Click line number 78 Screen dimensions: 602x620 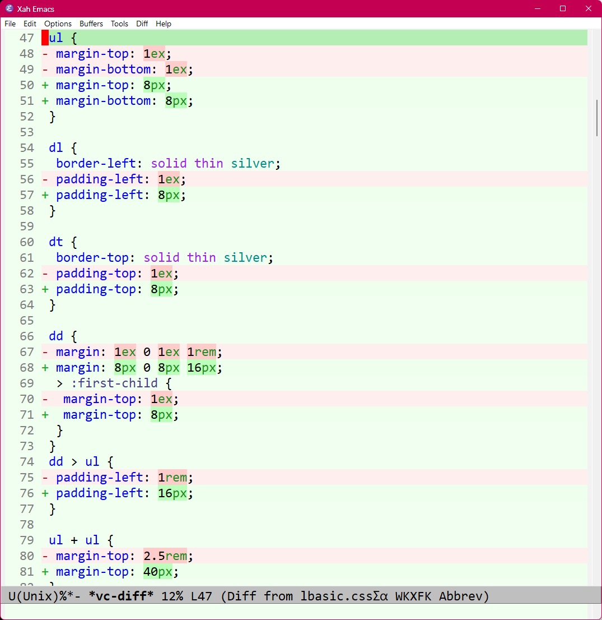(27, 524)
